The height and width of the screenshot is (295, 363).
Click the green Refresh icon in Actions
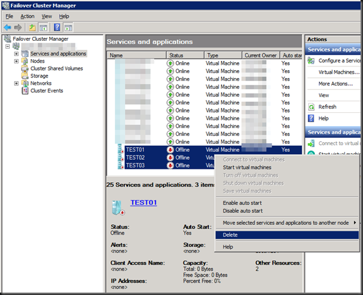[311, 107]
